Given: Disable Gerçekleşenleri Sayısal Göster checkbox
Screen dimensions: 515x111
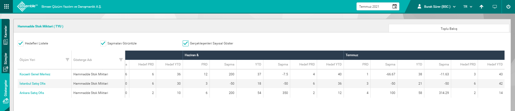Looking at the screenshot, I should coord(186,43).
